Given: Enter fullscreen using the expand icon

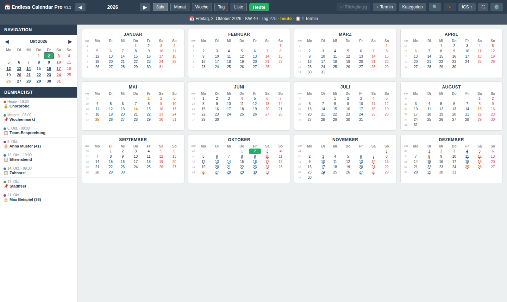Looking at the screenshot, I should click(483, 7).
